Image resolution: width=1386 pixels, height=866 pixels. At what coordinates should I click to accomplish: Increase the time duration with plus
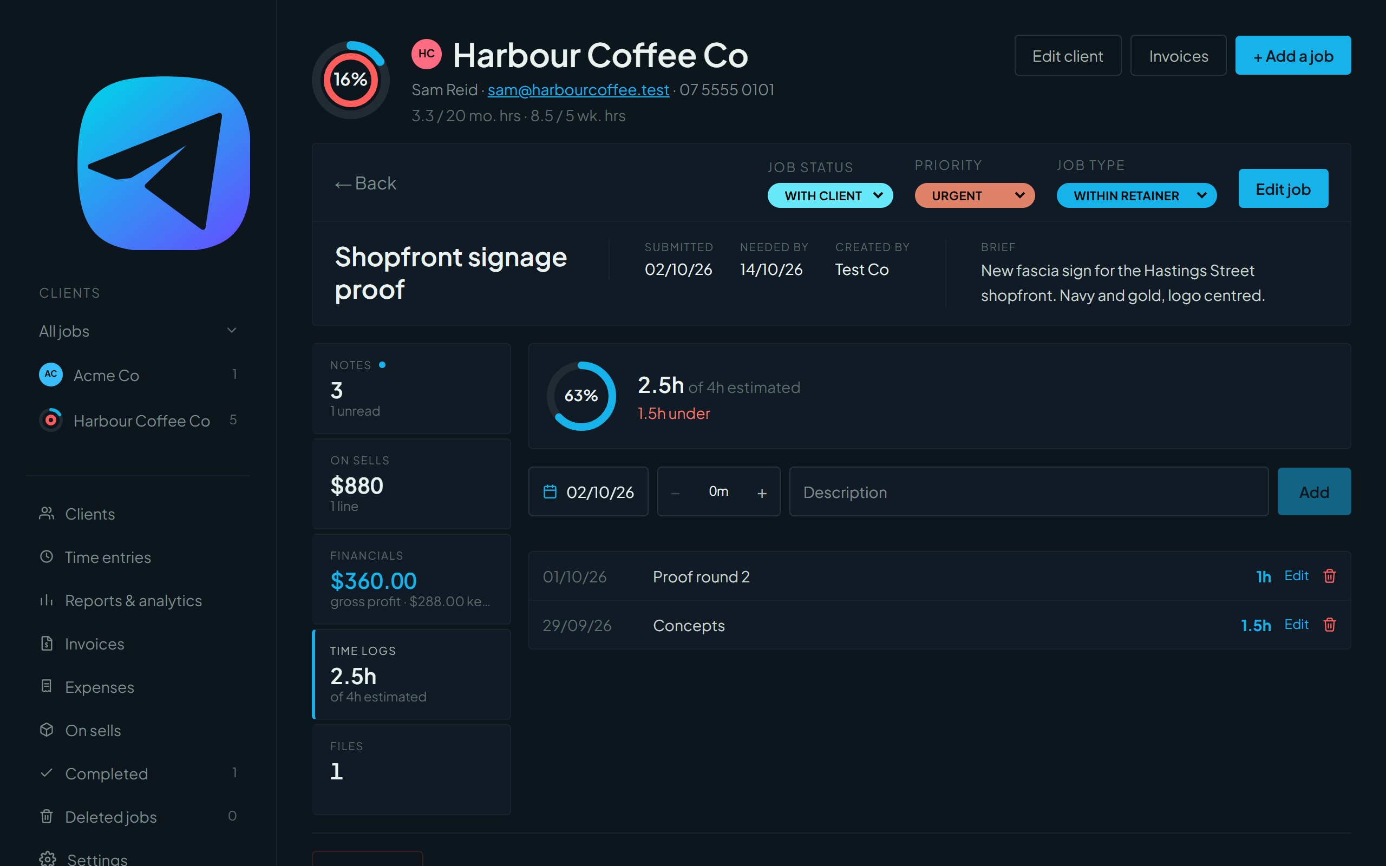(x=762, y=493)
